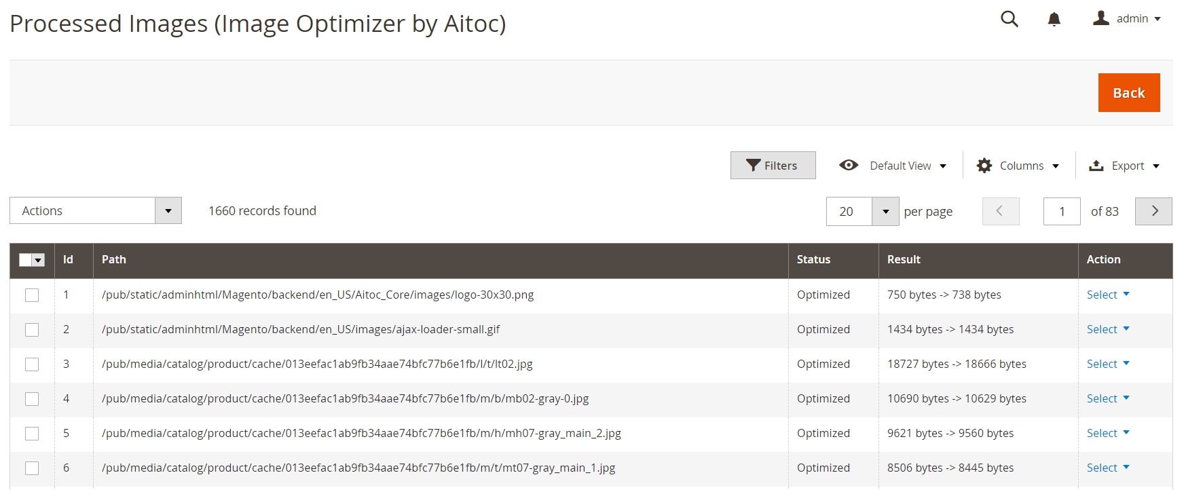
Task: Check the checkbox for row Id 4
Action: pos(32,399)
